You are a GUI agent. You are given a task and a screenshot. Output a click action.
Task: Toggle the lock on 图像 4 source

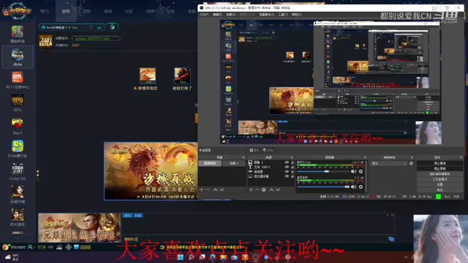click(292, 162)
